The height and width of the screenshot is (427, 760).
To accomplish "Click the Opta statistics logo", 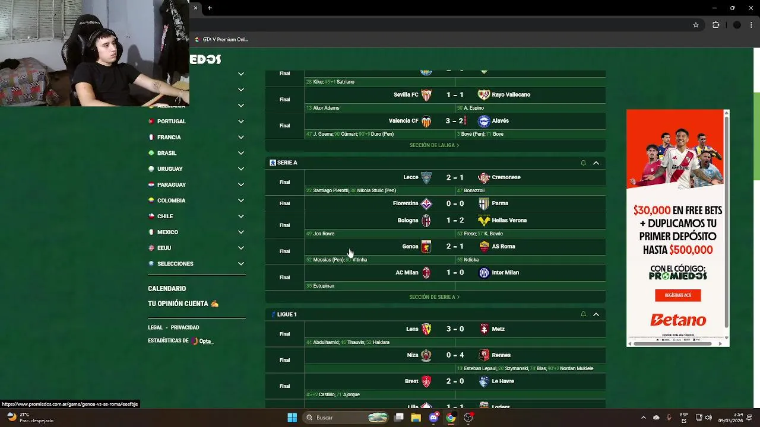I will click(x=202, y=341).
